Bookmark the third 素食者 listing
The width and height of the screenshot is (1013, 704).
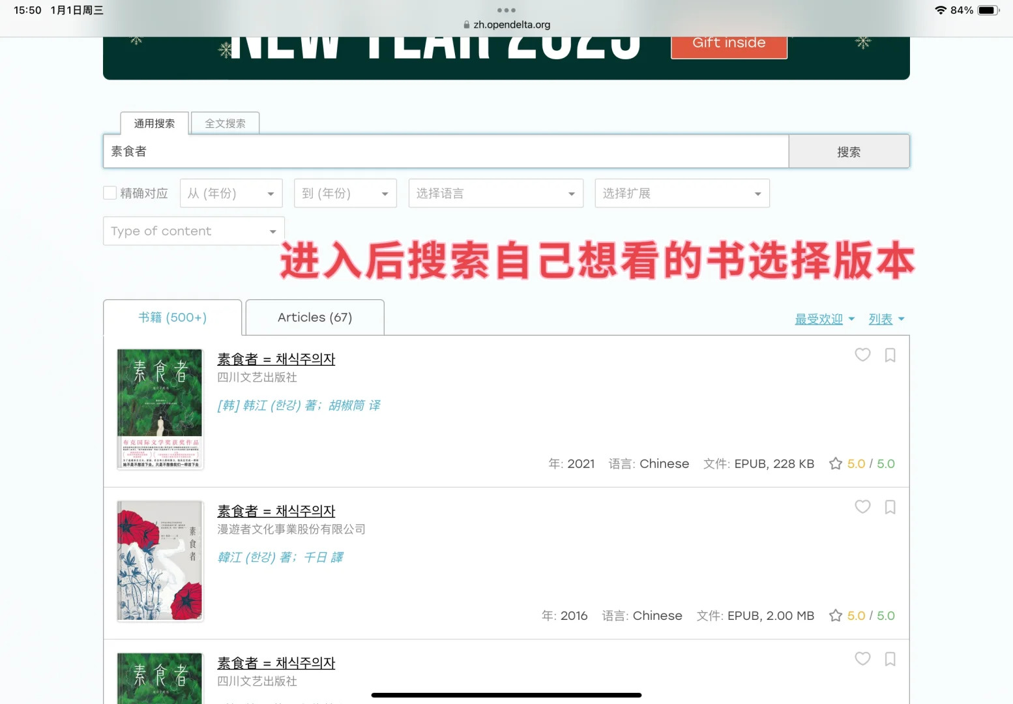pyautogui.click(x=890, y=658)
